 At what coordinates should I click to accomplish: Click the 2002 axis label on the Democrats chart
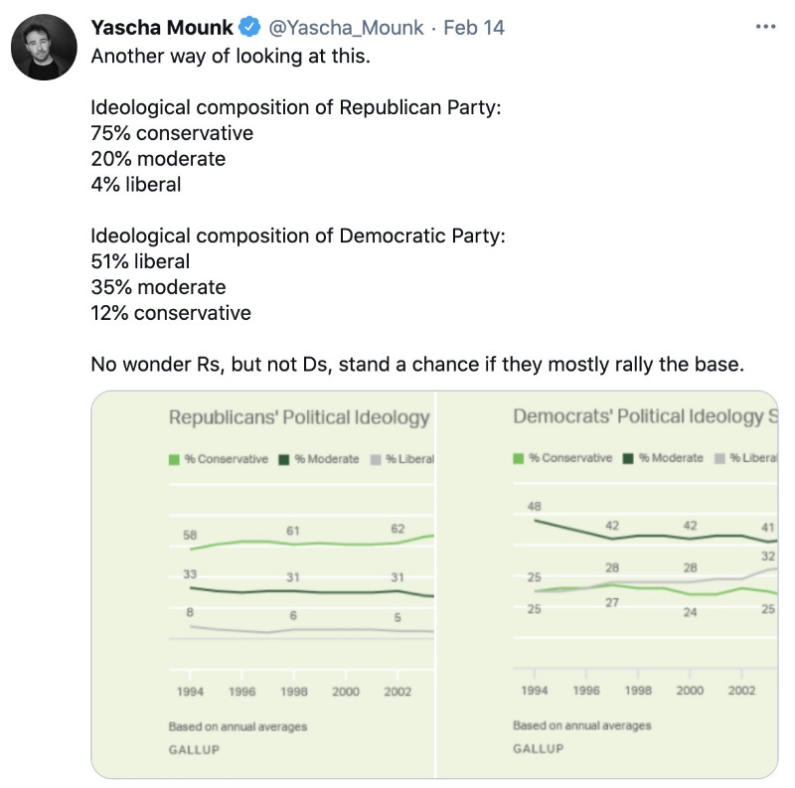(743, 691)
